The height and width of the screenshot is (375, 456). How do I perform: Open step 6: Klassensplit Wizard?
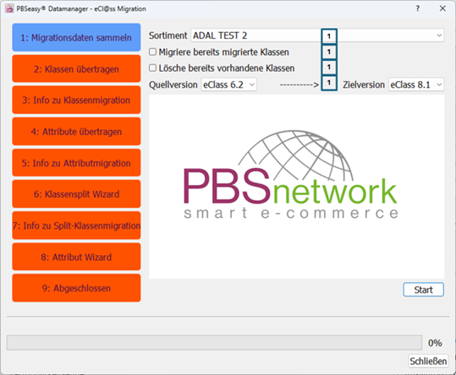[76, 194]
